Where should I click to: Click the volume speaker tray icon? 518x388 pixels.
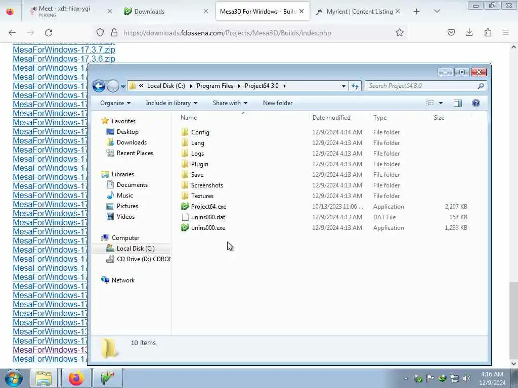[467, 378]
